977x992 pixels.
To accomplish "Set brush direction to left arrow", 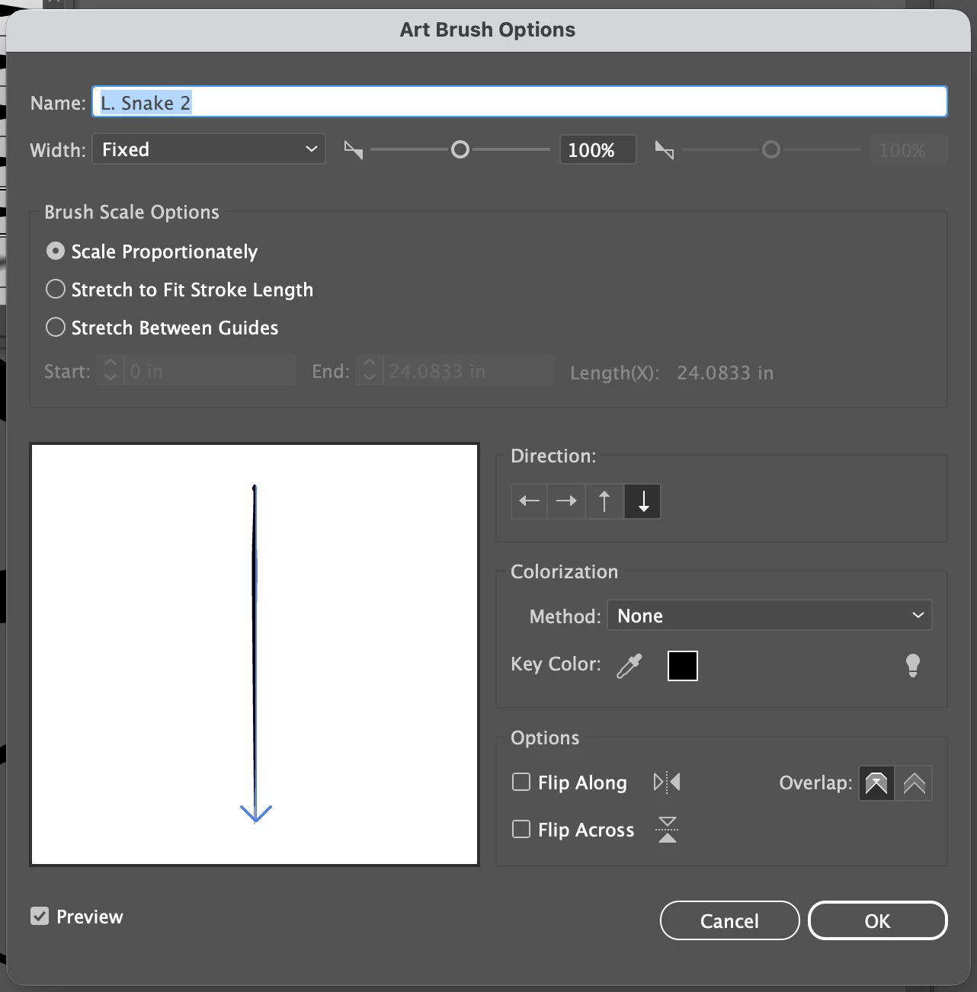I will [529, 501].
